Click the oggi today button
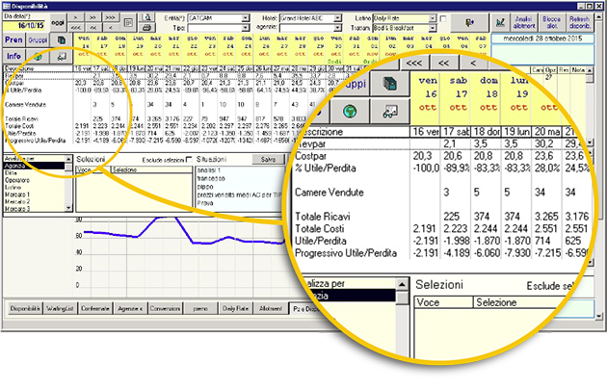Viewport: 607px width, 388px height. coord(58,23)
